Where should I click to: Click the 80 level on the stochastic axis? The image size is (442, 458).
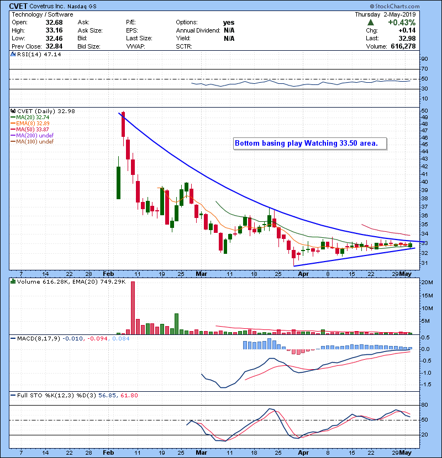coord(424,405)
